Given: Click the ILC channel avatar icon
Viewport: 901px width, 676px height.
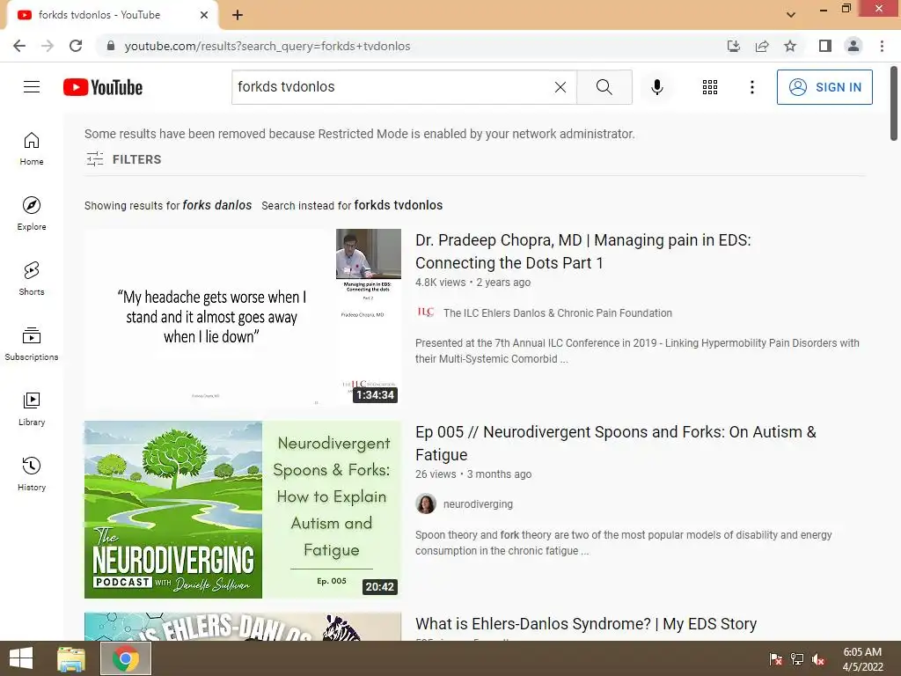Looking at the screenshot, I should click(x=426, y=312).
